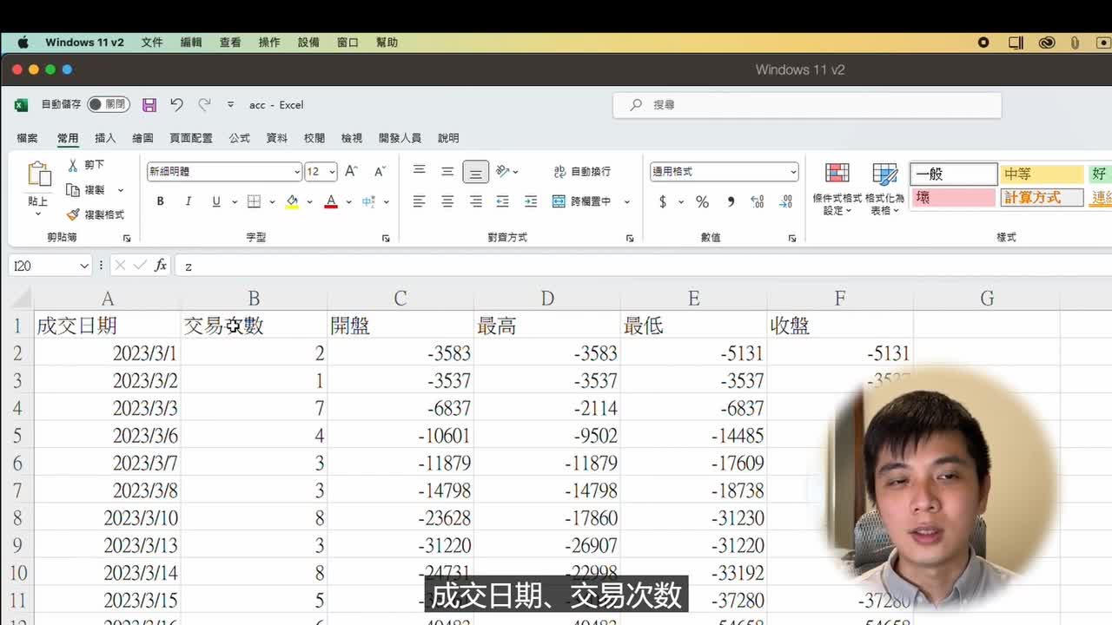Click the Format Painter brush icon
1112x625 pixels.
point(73,214)
